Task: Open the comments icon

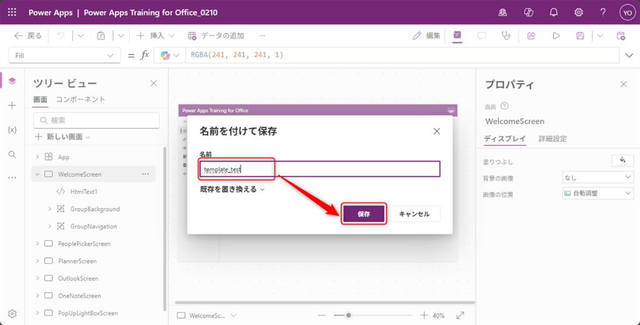Action: click(482, 36)
